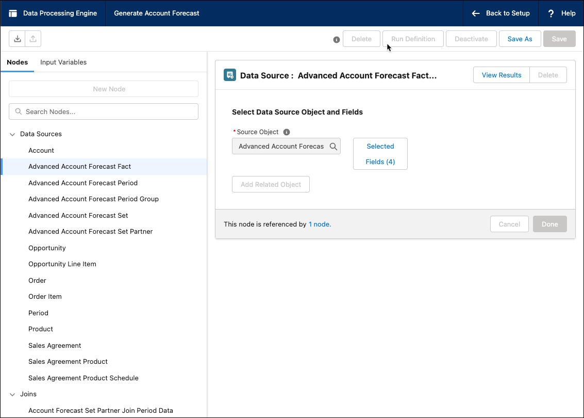Open the '1 node' reference link

[320, 224]
